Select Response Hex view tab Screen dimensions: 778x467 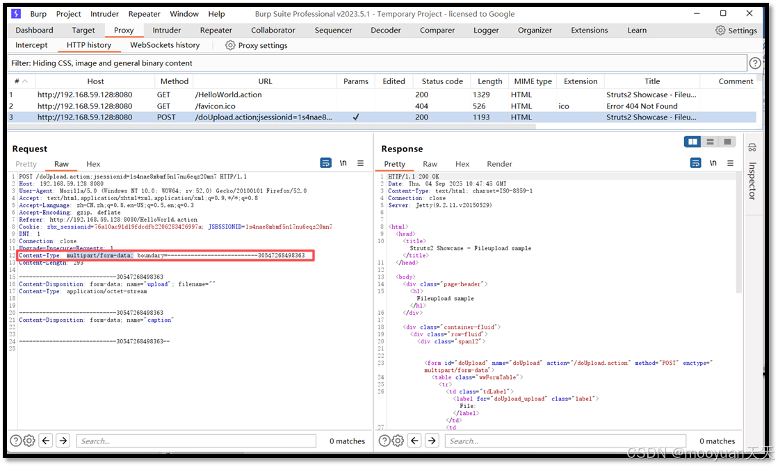[x=462, y=164]
